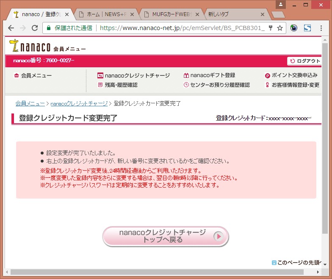Click the nanaco giraffe logo
The width and height of the screenshot is (332, 279).
pos(30,46)
